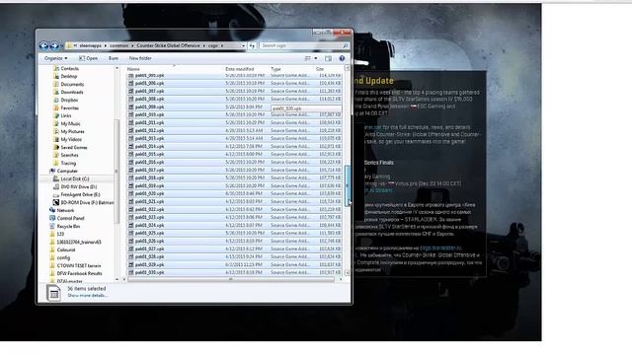Select Downloads in the navigation pane
Viewport: 632px width, 355px height.
point(72,92)
